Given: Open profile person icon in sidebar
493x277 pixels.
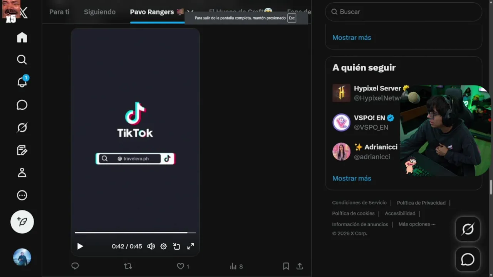Looking at the screenshot, I should 22,173.
